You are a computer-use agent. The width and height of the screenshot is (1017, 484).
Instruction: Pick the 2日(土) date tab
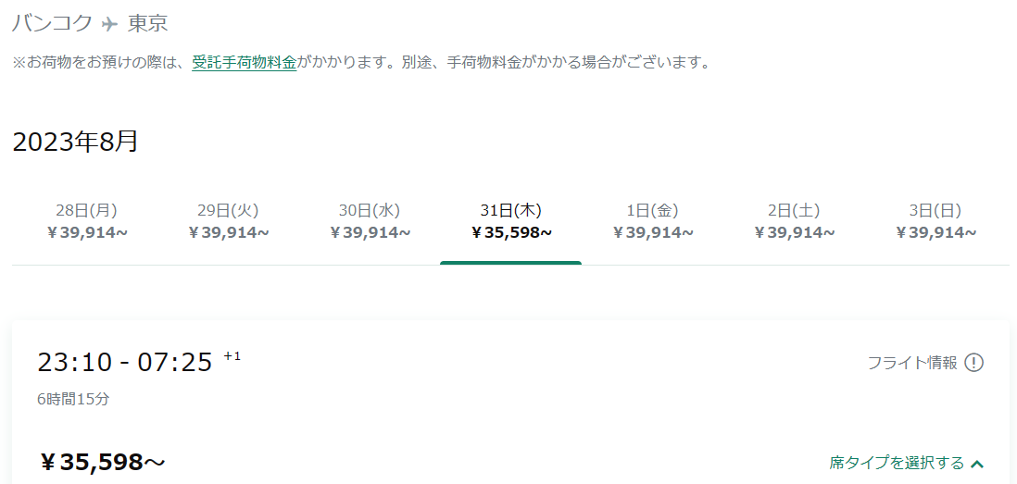pos(794,221)
